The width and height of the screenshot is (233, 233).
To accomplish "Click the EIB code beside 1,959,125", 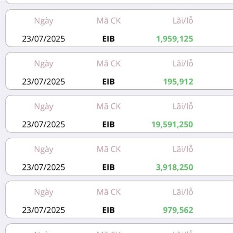I will [108, 39].
